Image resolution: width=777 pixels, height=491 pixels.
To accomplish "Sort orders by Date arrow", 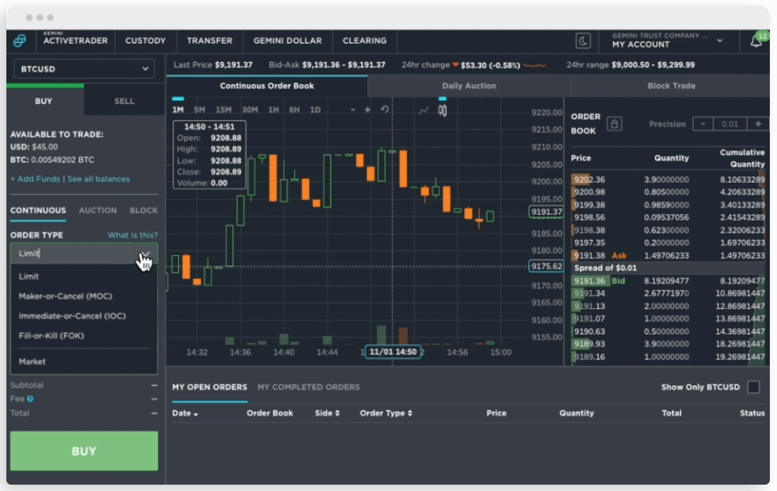I will point(196,414).
